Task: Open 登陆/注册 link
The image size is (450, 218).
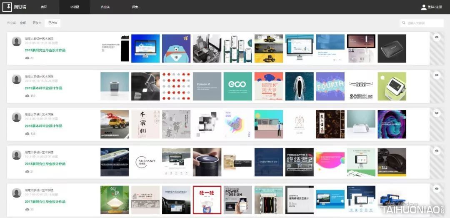Action: tap(435, 7)
